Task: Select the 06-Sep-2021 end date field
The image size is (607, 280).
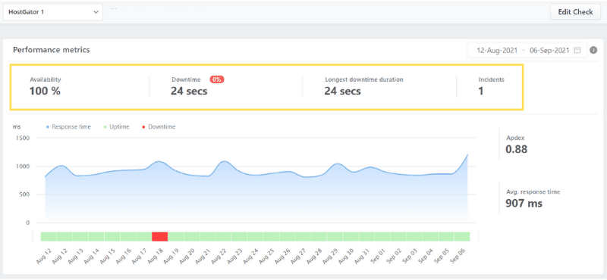Action: 549,50
